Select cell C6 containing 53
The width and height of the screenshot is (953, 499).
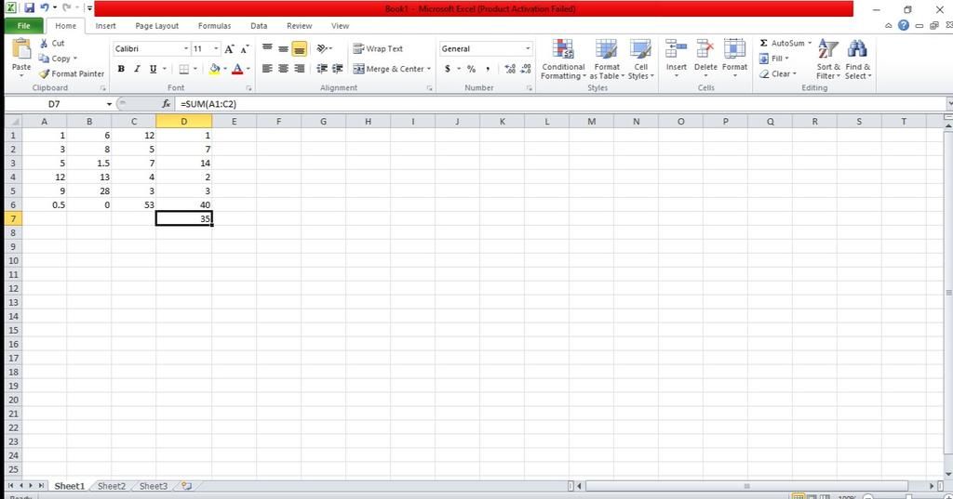pyautogui.click(x=134, y=204)
